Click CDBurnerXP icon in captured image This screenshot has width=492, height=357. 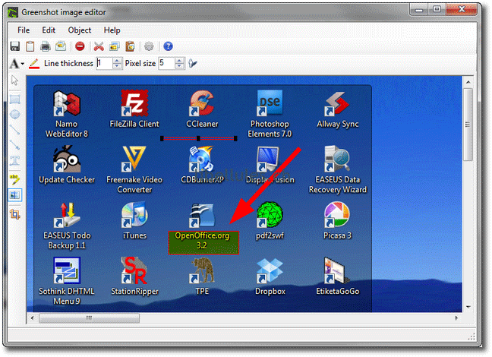pos(202,159)
